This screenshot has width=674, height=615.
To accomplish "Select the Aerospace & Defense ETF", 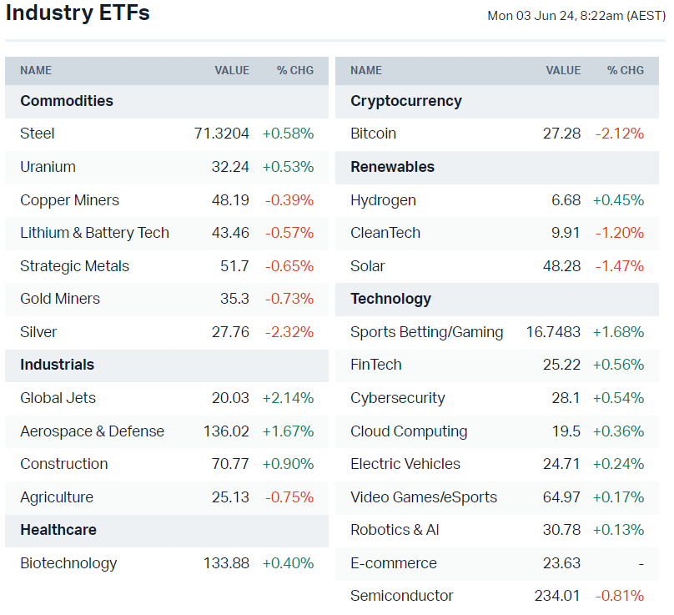I will [x=92, y=431].
